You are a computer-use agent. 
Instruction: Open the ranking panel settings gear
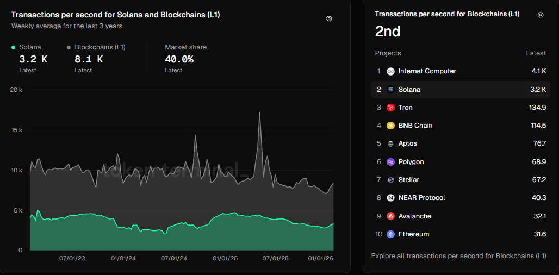pos(541,15)
